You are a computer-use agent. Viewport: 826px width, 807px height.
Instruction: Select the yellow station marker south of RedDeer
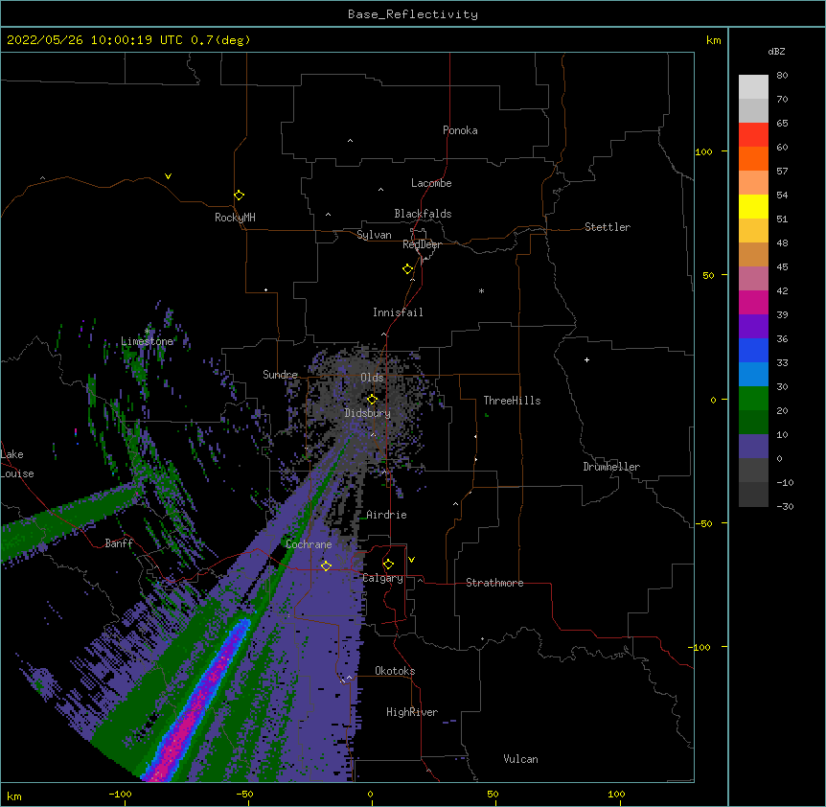pos(407,268)
